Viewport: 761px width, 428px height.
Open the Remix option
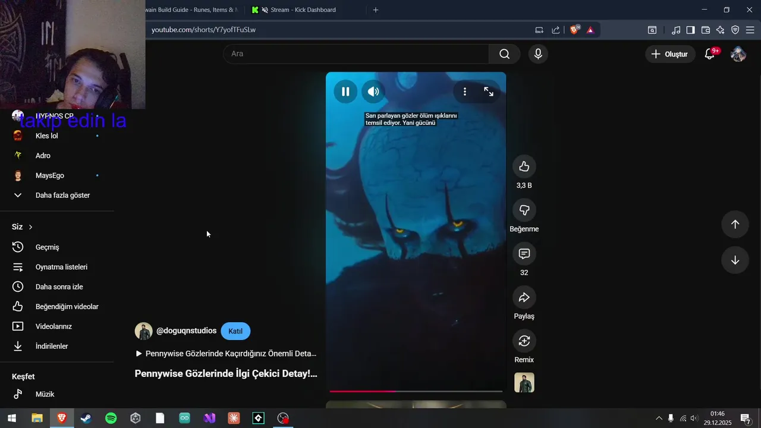pos(524,341)
